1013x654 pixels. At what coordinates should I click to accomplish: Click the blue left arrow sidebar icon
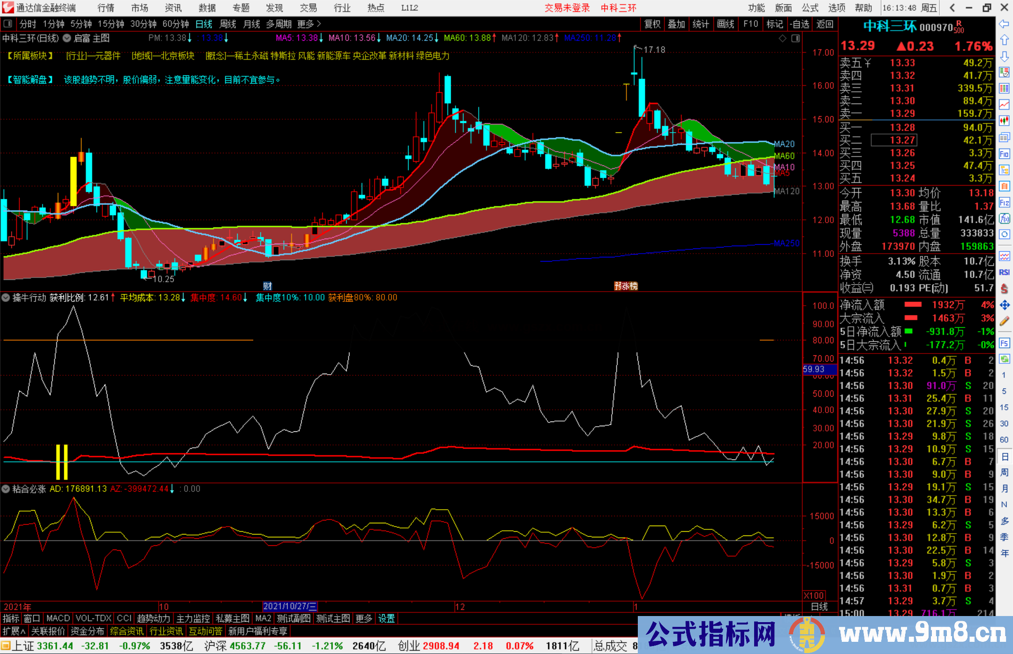click(1004, 24)
